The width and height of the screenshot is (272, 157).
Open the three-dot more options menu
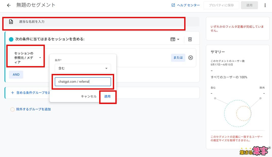(265, 5)
